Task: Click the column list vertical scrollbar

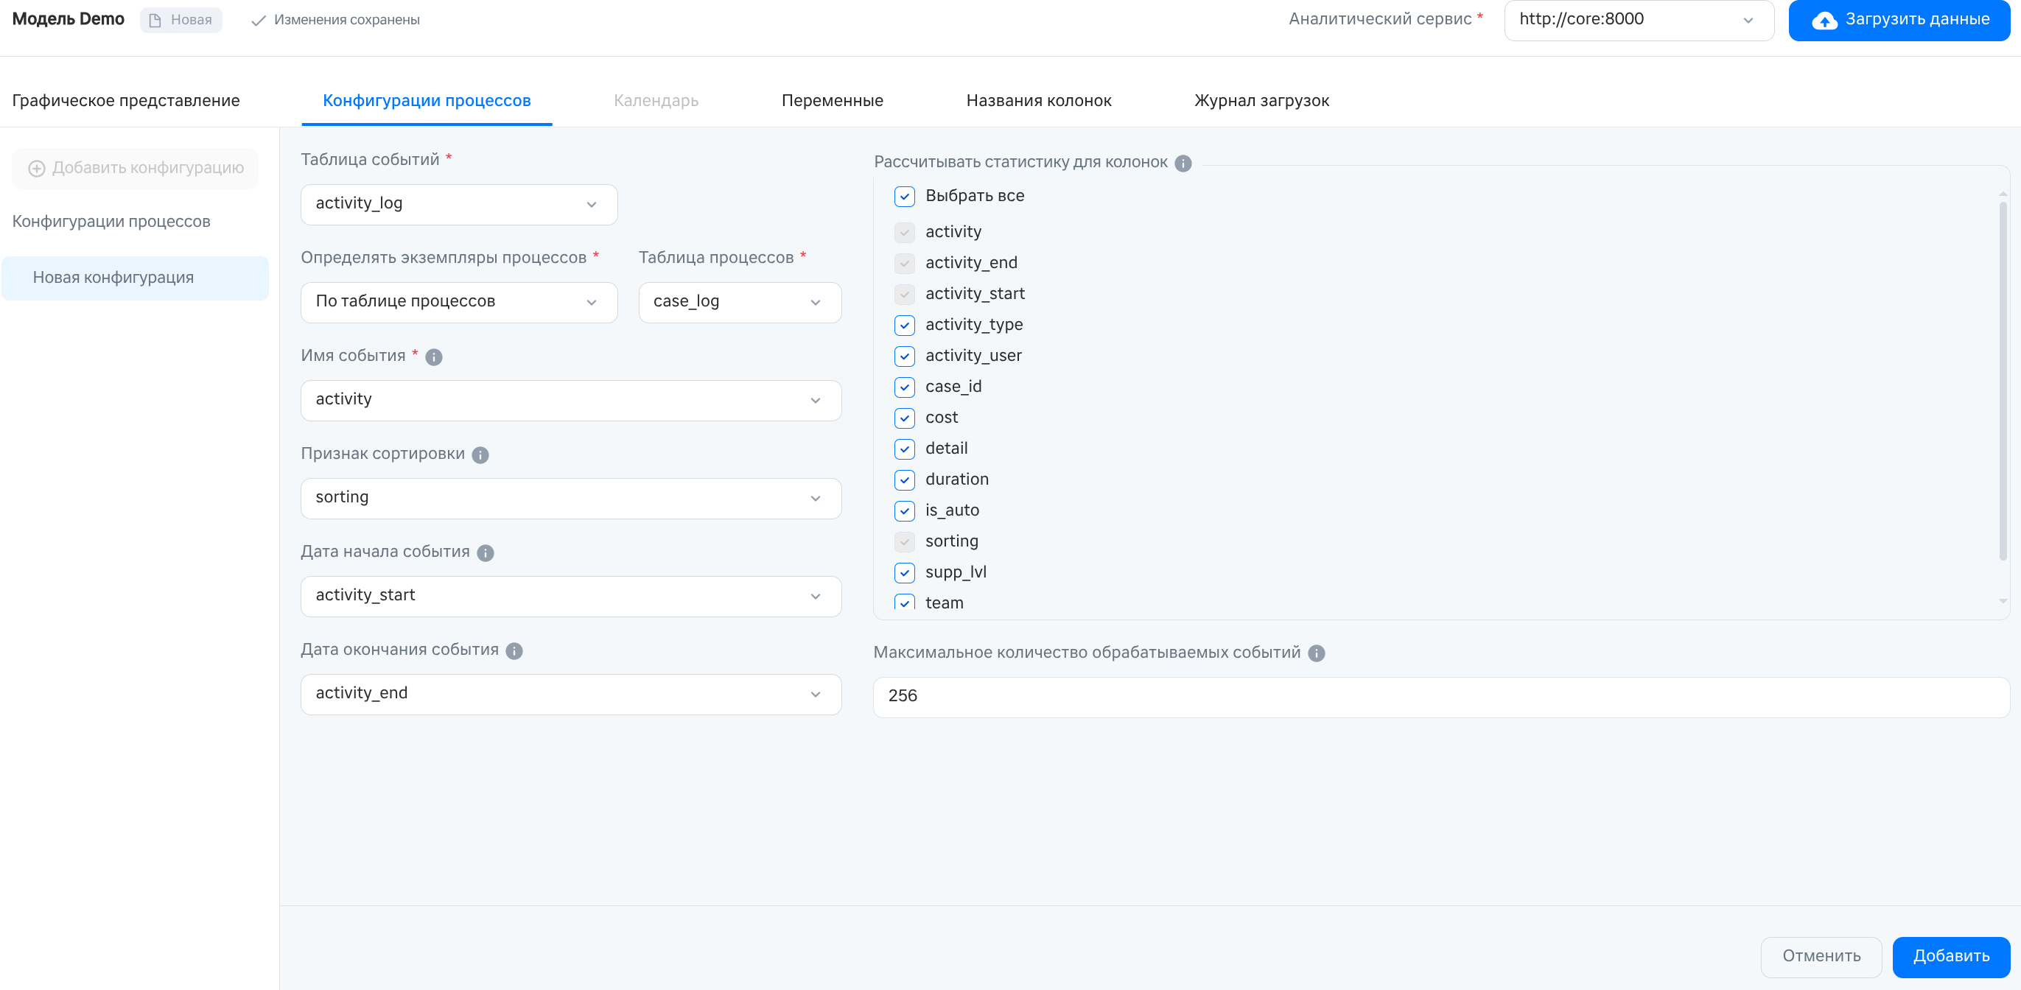Action: click(x=2003, y=381)
